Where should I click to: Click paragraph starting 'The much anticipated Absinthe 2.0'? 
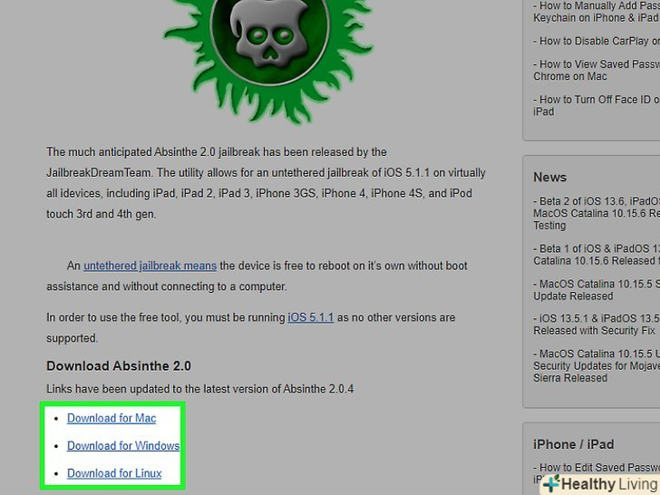(x=266, y=183)
